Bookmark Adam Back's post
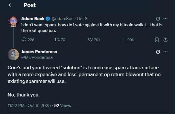Viewport: 175px width, 114px height. point(157,40)
